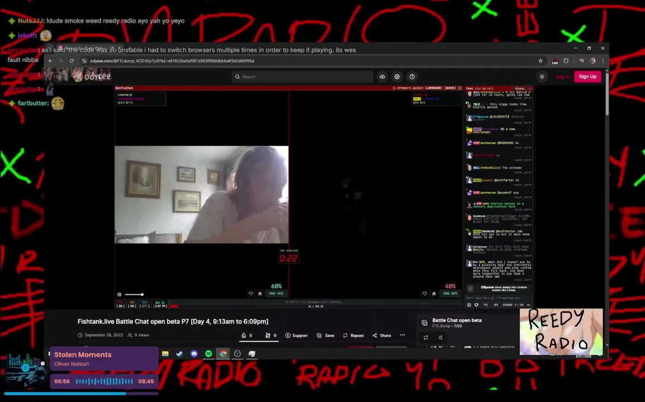The width and height of the screenshot is (645, 402).
Task: Click the BattleChat header expand icon
Action: 460,88
